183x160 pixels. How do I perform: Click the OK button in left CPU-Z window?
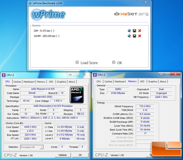click(x=80, y=155)
